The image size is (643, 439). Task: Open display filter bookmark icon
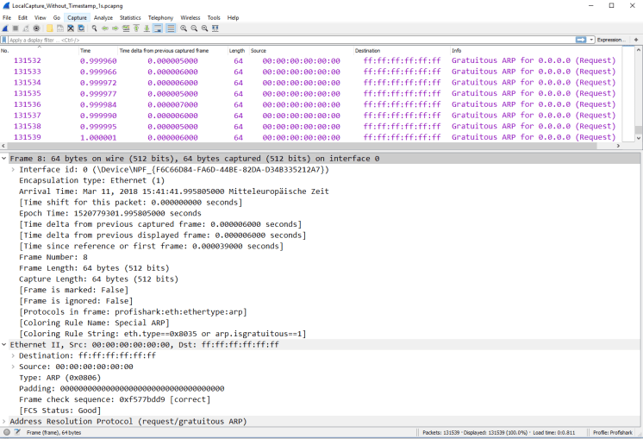[x=4, y=40]
